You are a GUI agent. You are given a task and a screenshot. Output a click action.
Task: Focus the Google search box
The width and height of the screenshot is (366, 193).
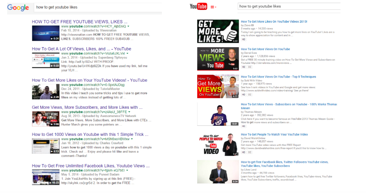(x=98, y=7)
